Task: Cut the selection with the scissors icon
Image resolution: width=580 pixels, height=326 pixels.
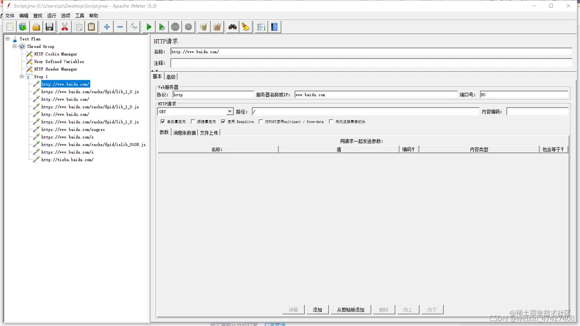Action: pos(65,27)
